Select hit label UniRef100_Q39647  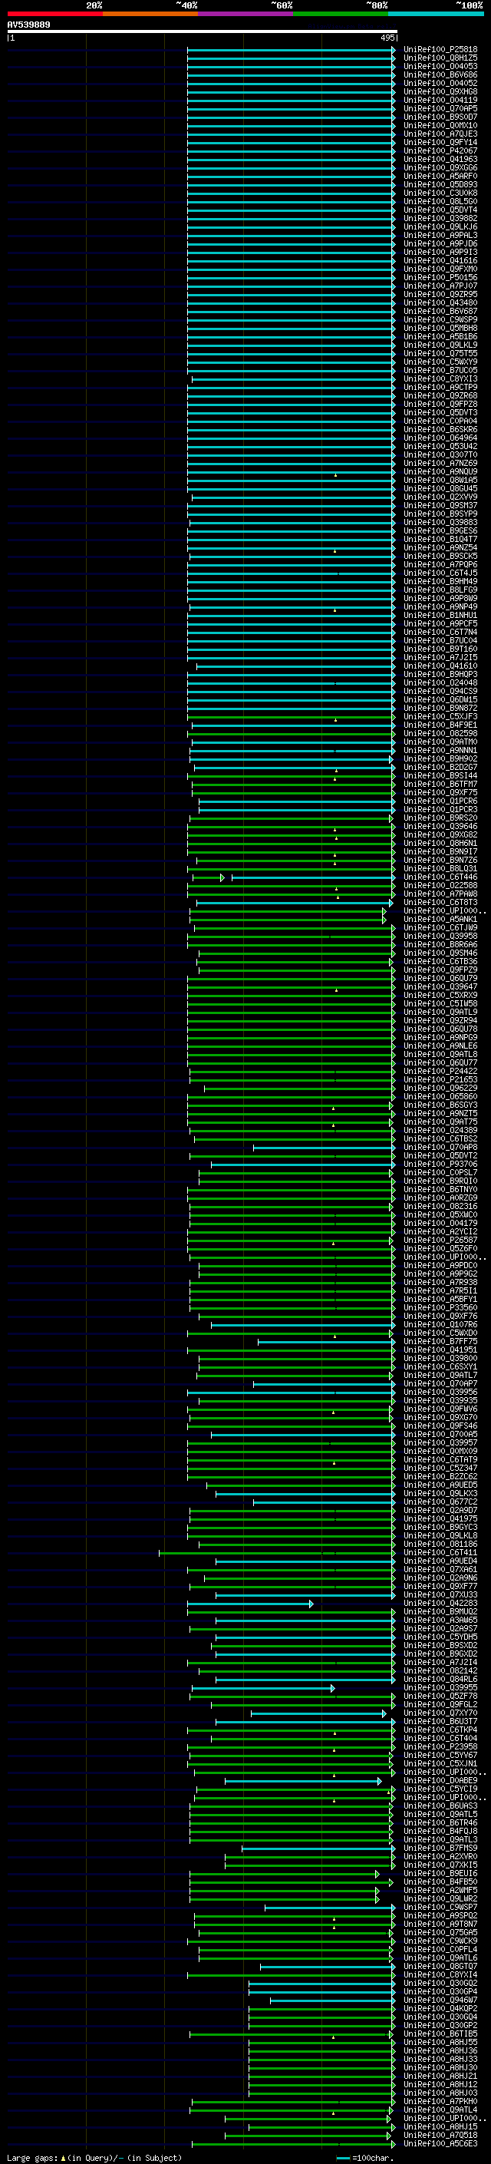pos(440,986)
